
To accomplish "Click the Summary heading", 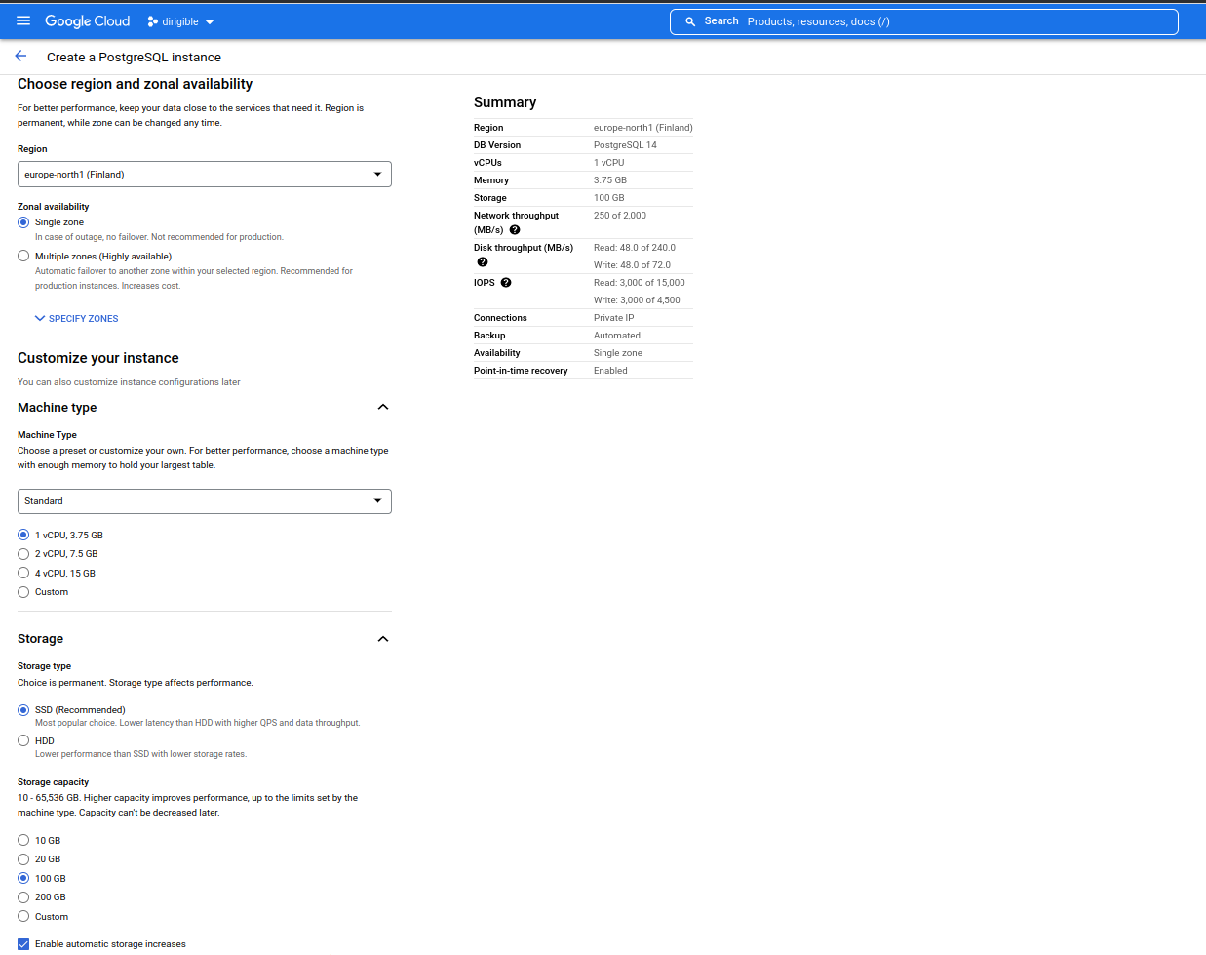I will click(505, 102).
